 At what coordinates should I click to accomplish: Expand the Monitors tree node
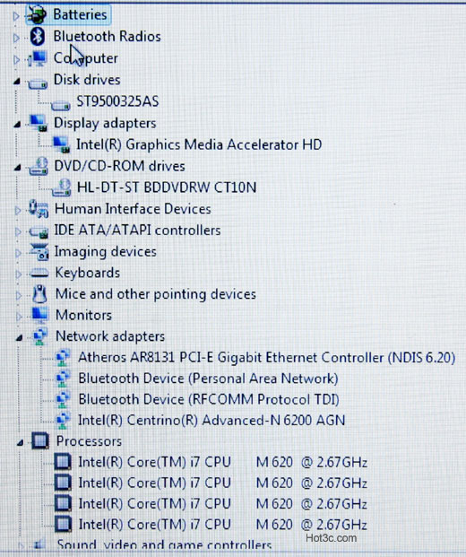click(19, 316)
